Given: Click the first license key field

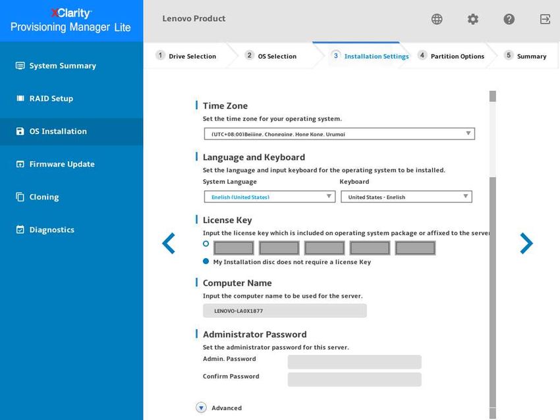Looking at the screenshot, I should 234,248.
